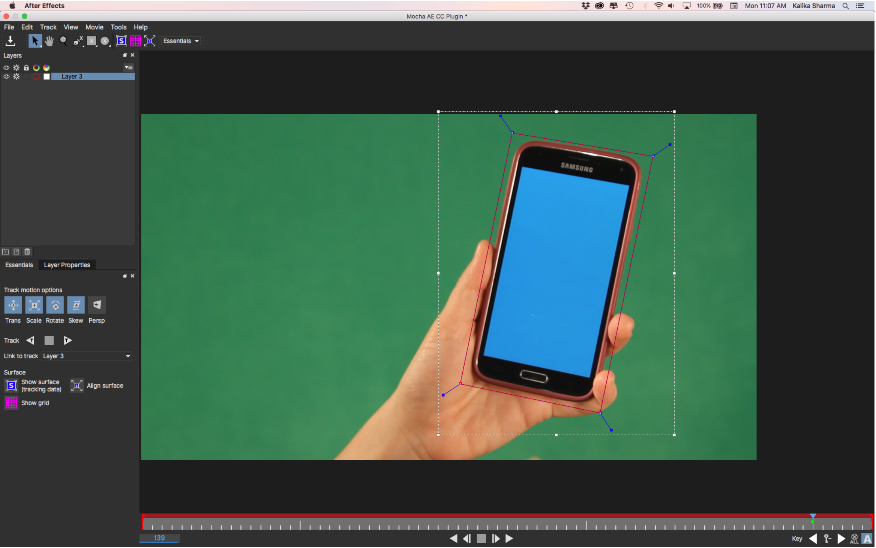
Task: Open the Essentials workspace dropdown
Action: (x=181, y=41)
